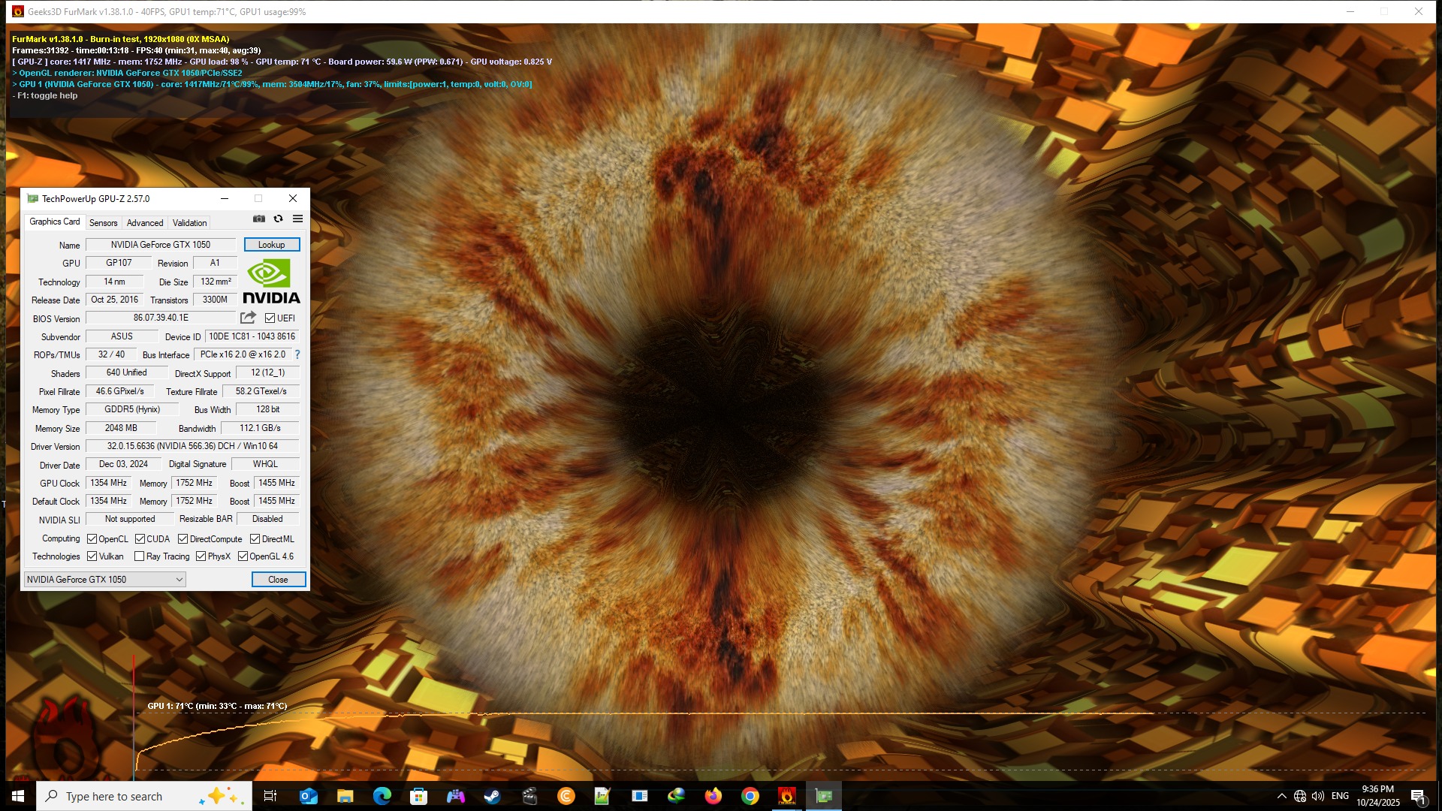Toggle the UEFI checkbox
Image resolution: width=1442 pixels, height=811 pixels.
coord(270,318)
